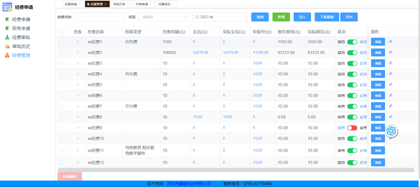Click the 下载模板 button
This screenshot has height=187, width=420.
click(x=327, y=17)
